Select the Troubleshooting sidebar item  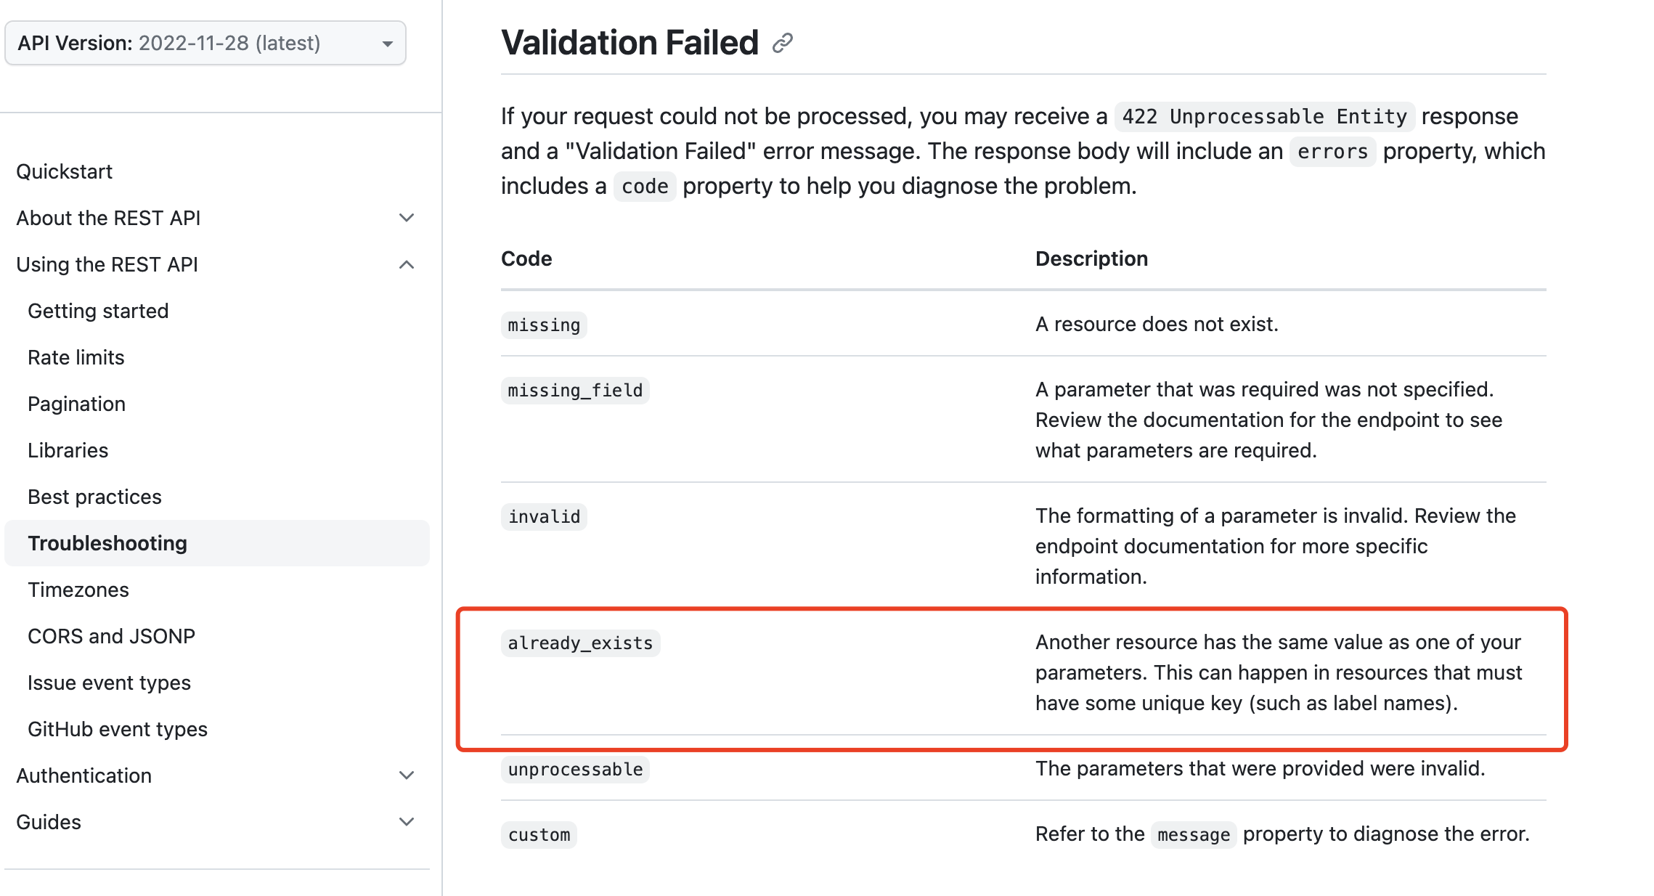coord(107,542)
